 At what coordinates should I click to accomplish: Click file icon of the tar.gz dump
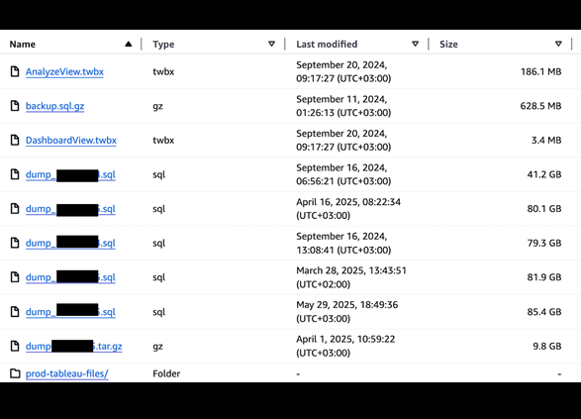coord(15,346)
